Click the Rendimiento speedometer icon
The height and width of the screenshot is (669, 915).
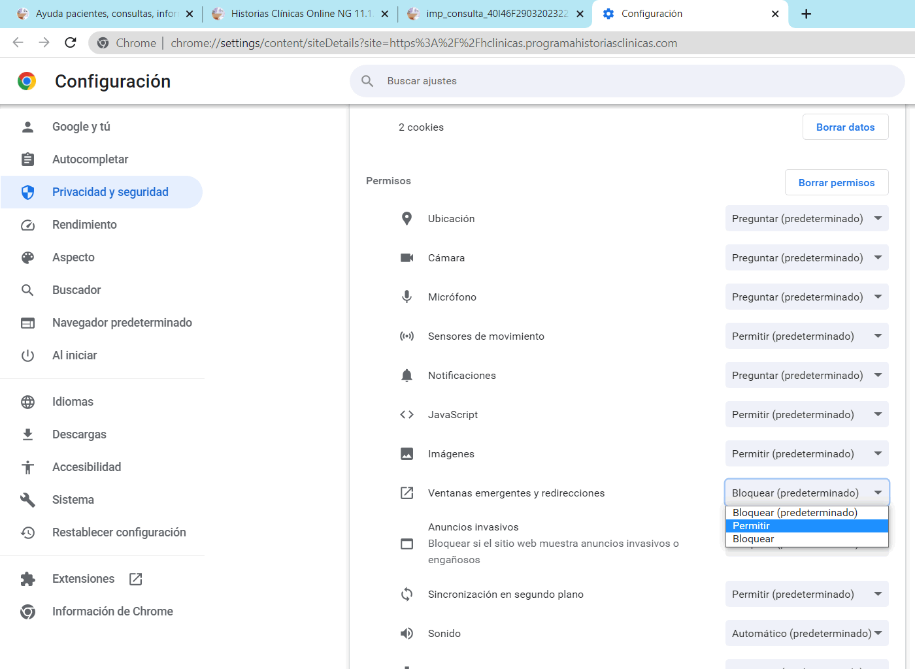(x=27, y=224)
